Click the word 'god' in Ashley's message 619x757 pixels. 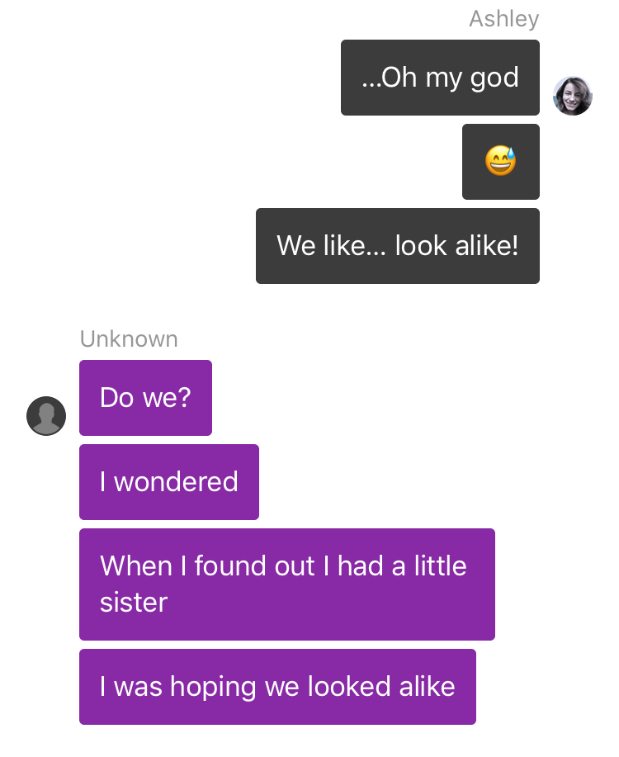tap(494, 78)
